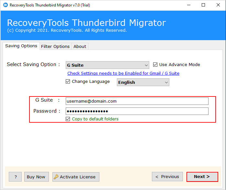Open the Gmail / G Suite settings link
The width and height of the screenshot is (226, 190).
(x=123, y=73)
